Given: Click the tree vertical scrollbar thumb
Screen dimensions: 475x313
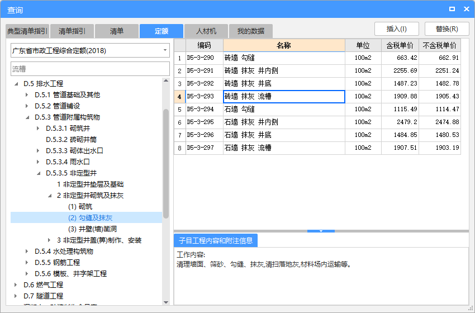Looking at the screenshot, I should (166, 164).
